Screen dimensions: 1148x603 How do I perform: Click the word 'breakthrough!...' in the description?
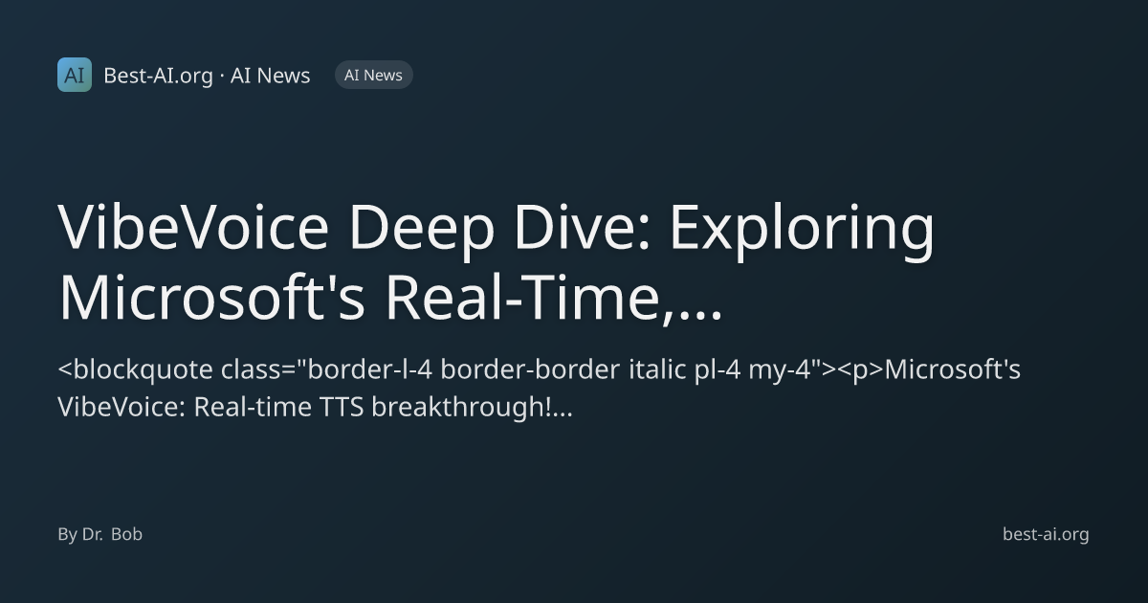coord(472,407)
